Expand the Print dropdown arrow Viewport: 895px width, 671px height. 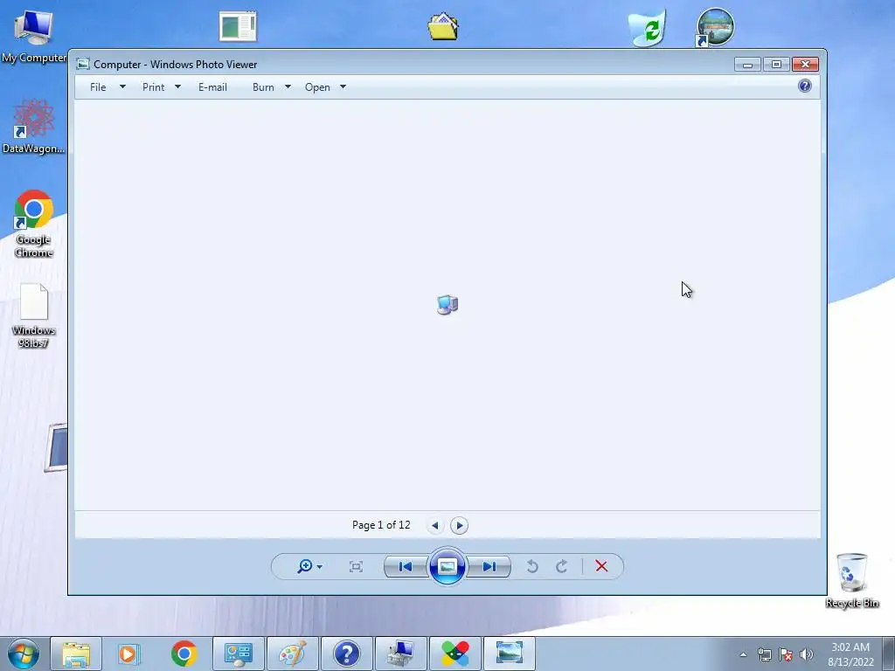tap(177, 86)
